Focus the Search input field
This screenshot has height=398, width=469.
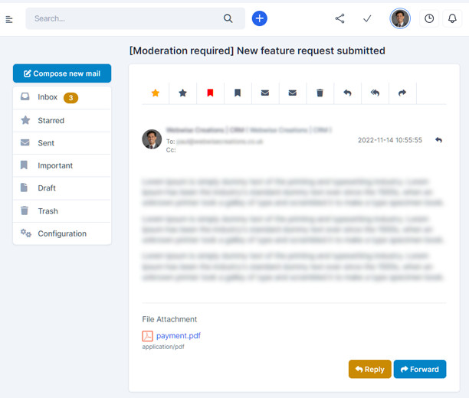135,18
